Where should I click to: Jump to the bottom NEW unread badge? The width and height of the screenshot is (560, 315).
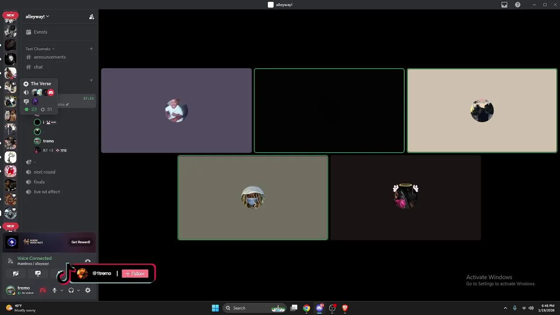pyautogui.click(x=10, y=226)
